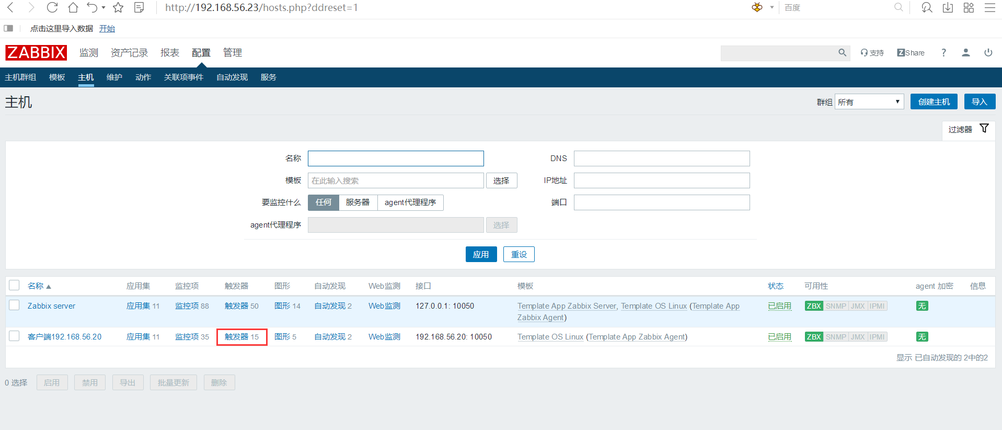Click the bee search engine icon
The height and width of the screenshot is (430, 1002).
(x=757, y=7)
